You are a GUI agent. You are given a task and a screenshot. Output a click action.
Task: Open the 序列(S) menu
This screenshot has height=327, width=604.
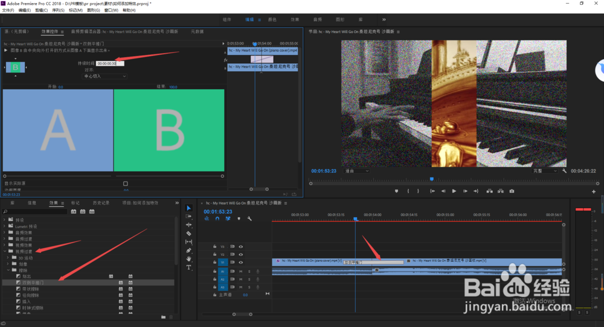point(58,10)
